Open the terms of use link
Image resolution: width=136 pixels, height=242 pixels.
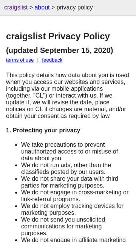pyautogui.click(x=20, y=60)
